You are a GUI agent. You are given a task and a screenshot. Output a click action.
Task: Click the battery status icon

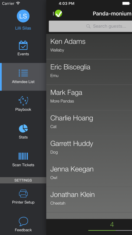[126, 3]
